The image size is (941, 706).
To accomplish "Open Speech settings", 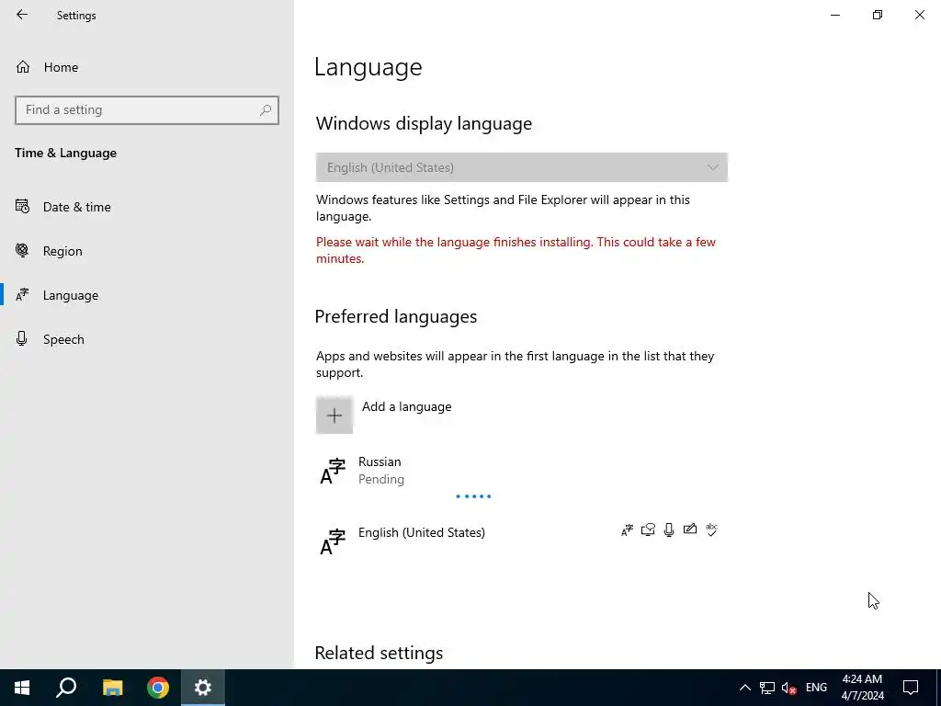I will coord(147,339).
